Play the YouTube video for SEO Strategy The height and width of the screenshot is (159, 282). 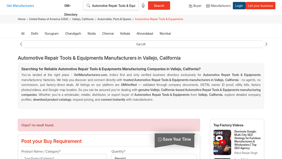tap(222, 142)
